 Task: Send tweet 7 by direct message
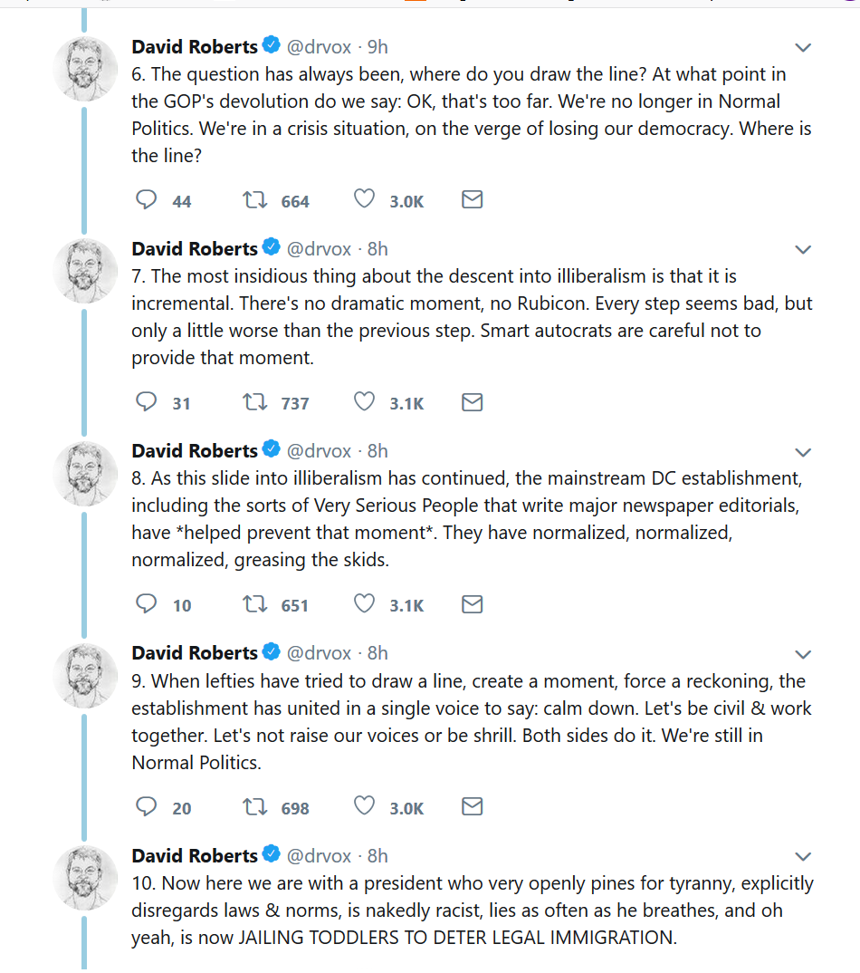click(x=472, y=402)
